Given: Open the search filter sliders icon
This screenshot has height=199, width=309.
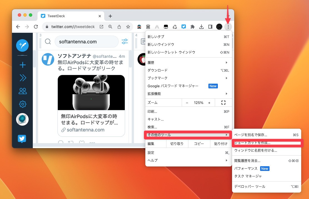Looking at the screenshot, I should tap(124, 41).
